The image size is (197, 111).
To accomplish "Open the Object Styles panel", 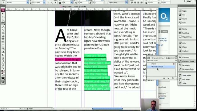I will [x=187, y=37].
